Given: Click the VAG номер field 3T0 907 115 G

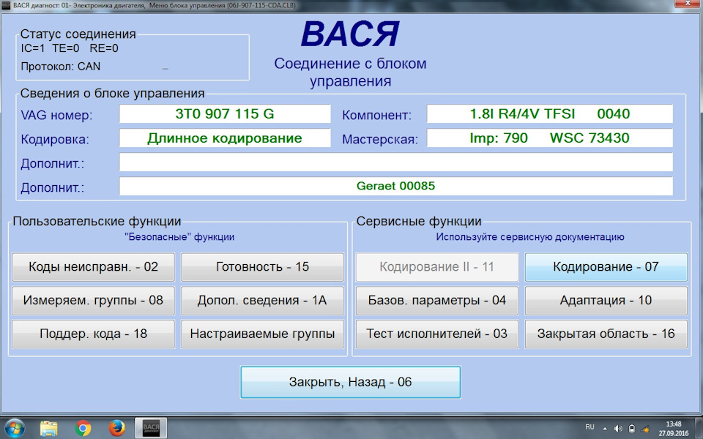Looking at the screenshot, I should coord(225,114).
